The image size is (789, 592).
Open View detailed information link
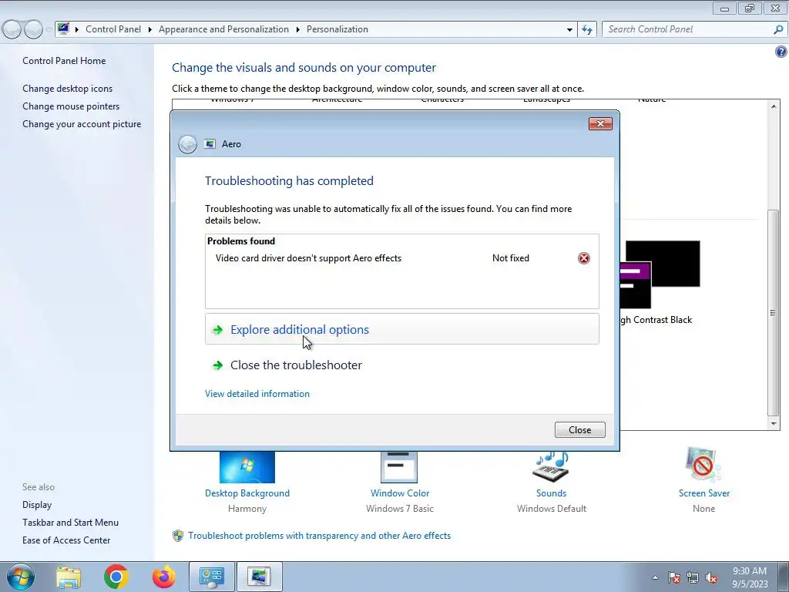point(257,394)
